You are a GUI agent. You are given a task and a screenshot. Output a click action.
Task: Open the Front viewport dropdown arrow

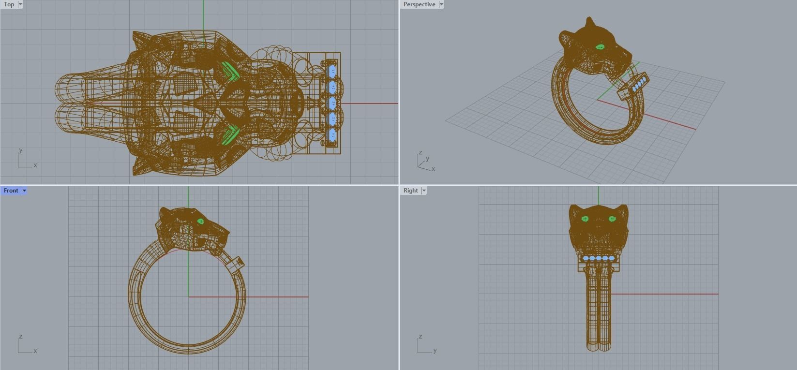24,191
